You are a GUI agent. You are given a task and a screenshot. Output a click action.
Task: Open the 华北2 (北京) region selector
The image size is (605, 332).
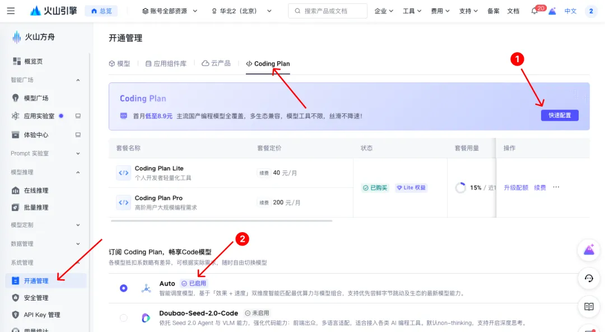tap(241, 11)
